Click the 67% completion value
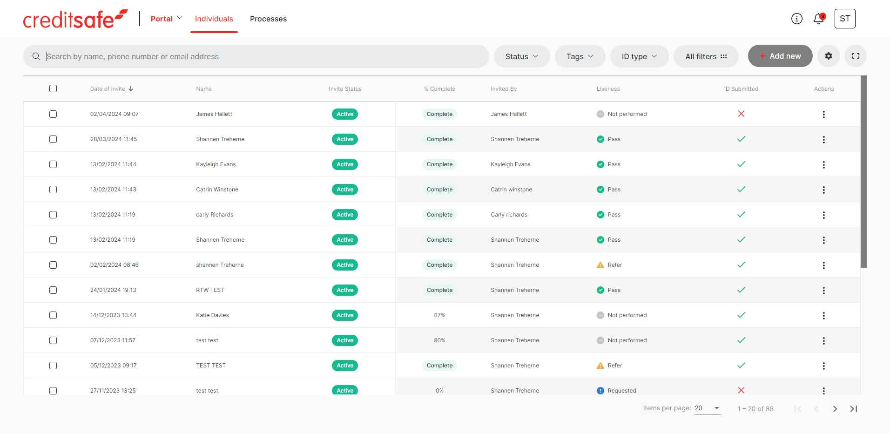Screen dimensions: 890x434 pos(439,315)
